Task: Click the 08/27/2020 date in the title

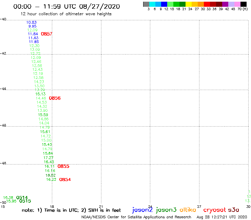Action: point(100,7)
